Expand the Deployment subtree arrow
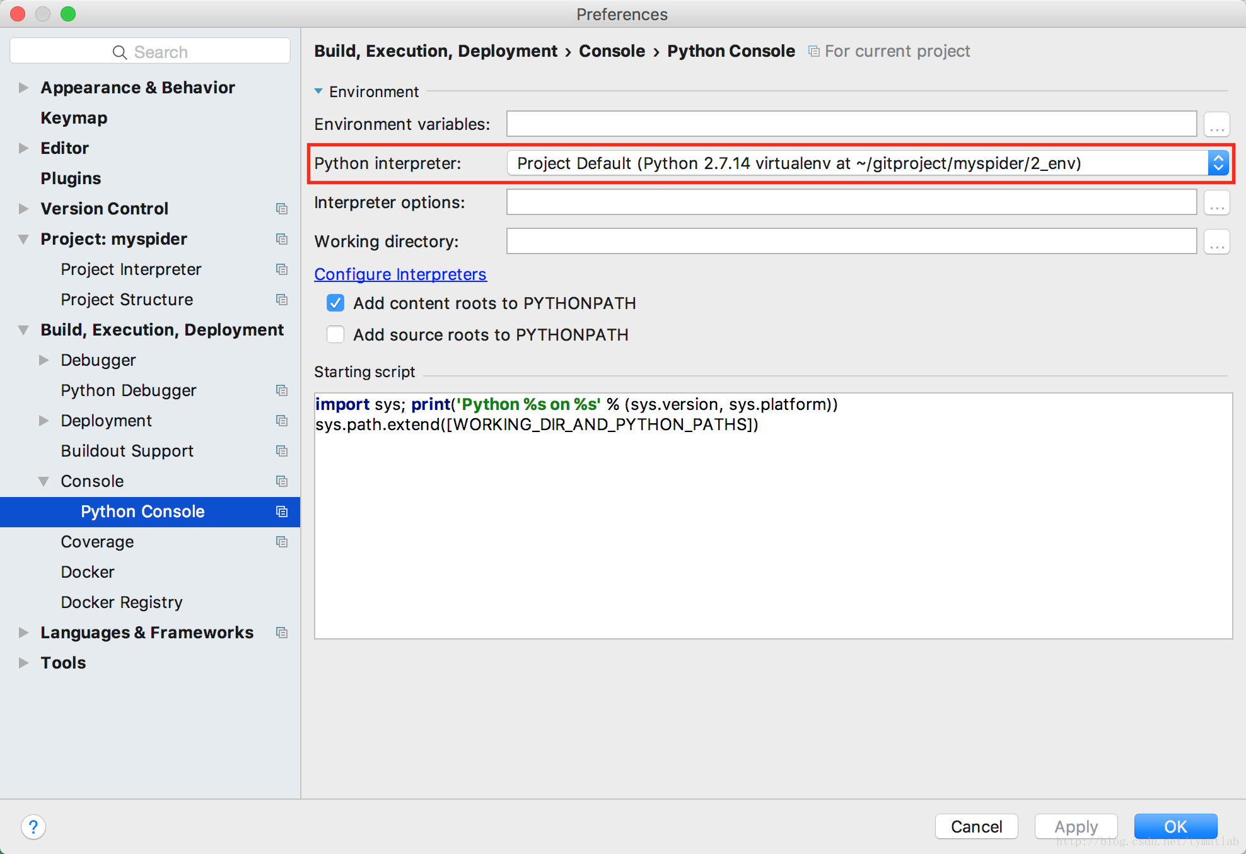This screenshot has width=1246, height=854. click(44, 421)
